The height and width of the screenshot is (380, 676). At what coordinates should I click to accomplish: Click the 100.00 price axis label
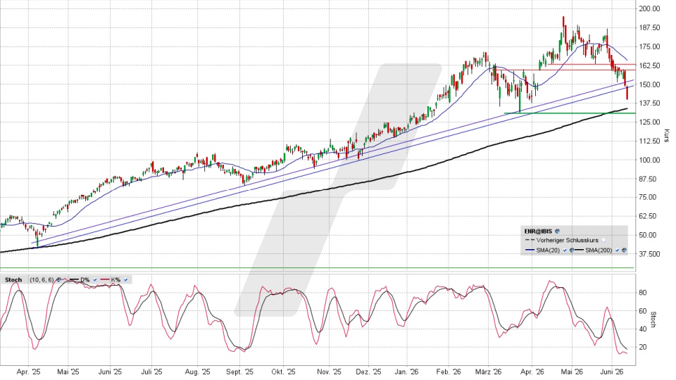(650, 160)
